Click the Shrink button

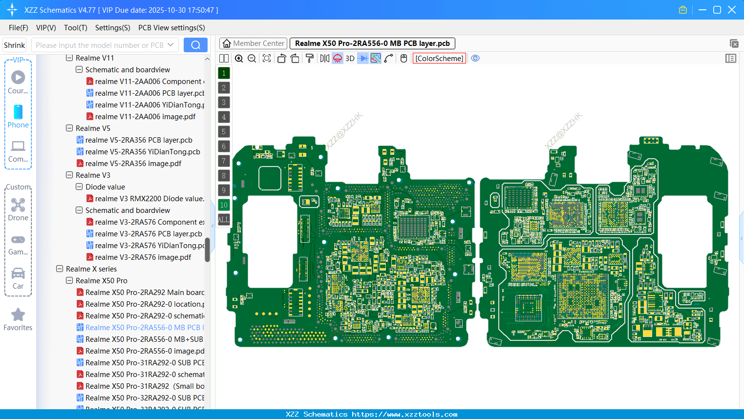pos(14,44)
